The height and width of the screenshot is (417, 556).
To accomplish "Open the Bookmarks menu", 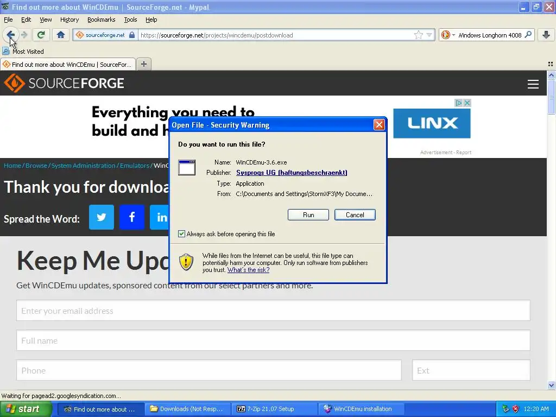I will coord(102,20).
